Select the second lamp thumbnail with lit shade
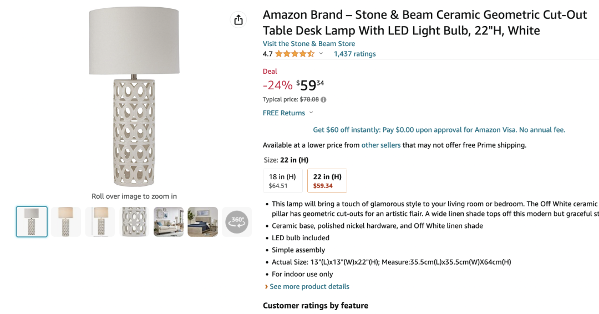The height and width of the screenshot is (314, 599). click(x=66, y=221)
